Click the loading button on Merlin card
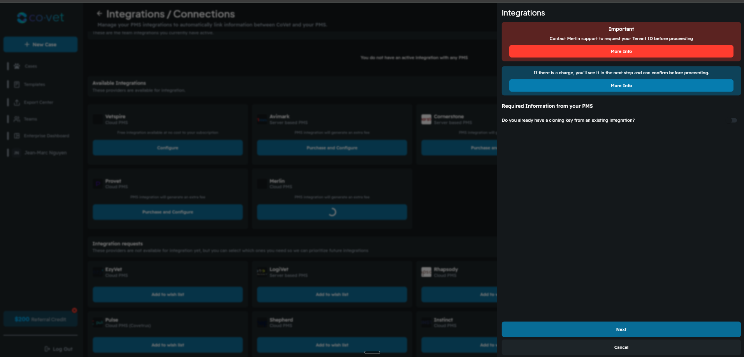Image resolution: width=744 pixels, height=357 pixels. pos(332,212)
